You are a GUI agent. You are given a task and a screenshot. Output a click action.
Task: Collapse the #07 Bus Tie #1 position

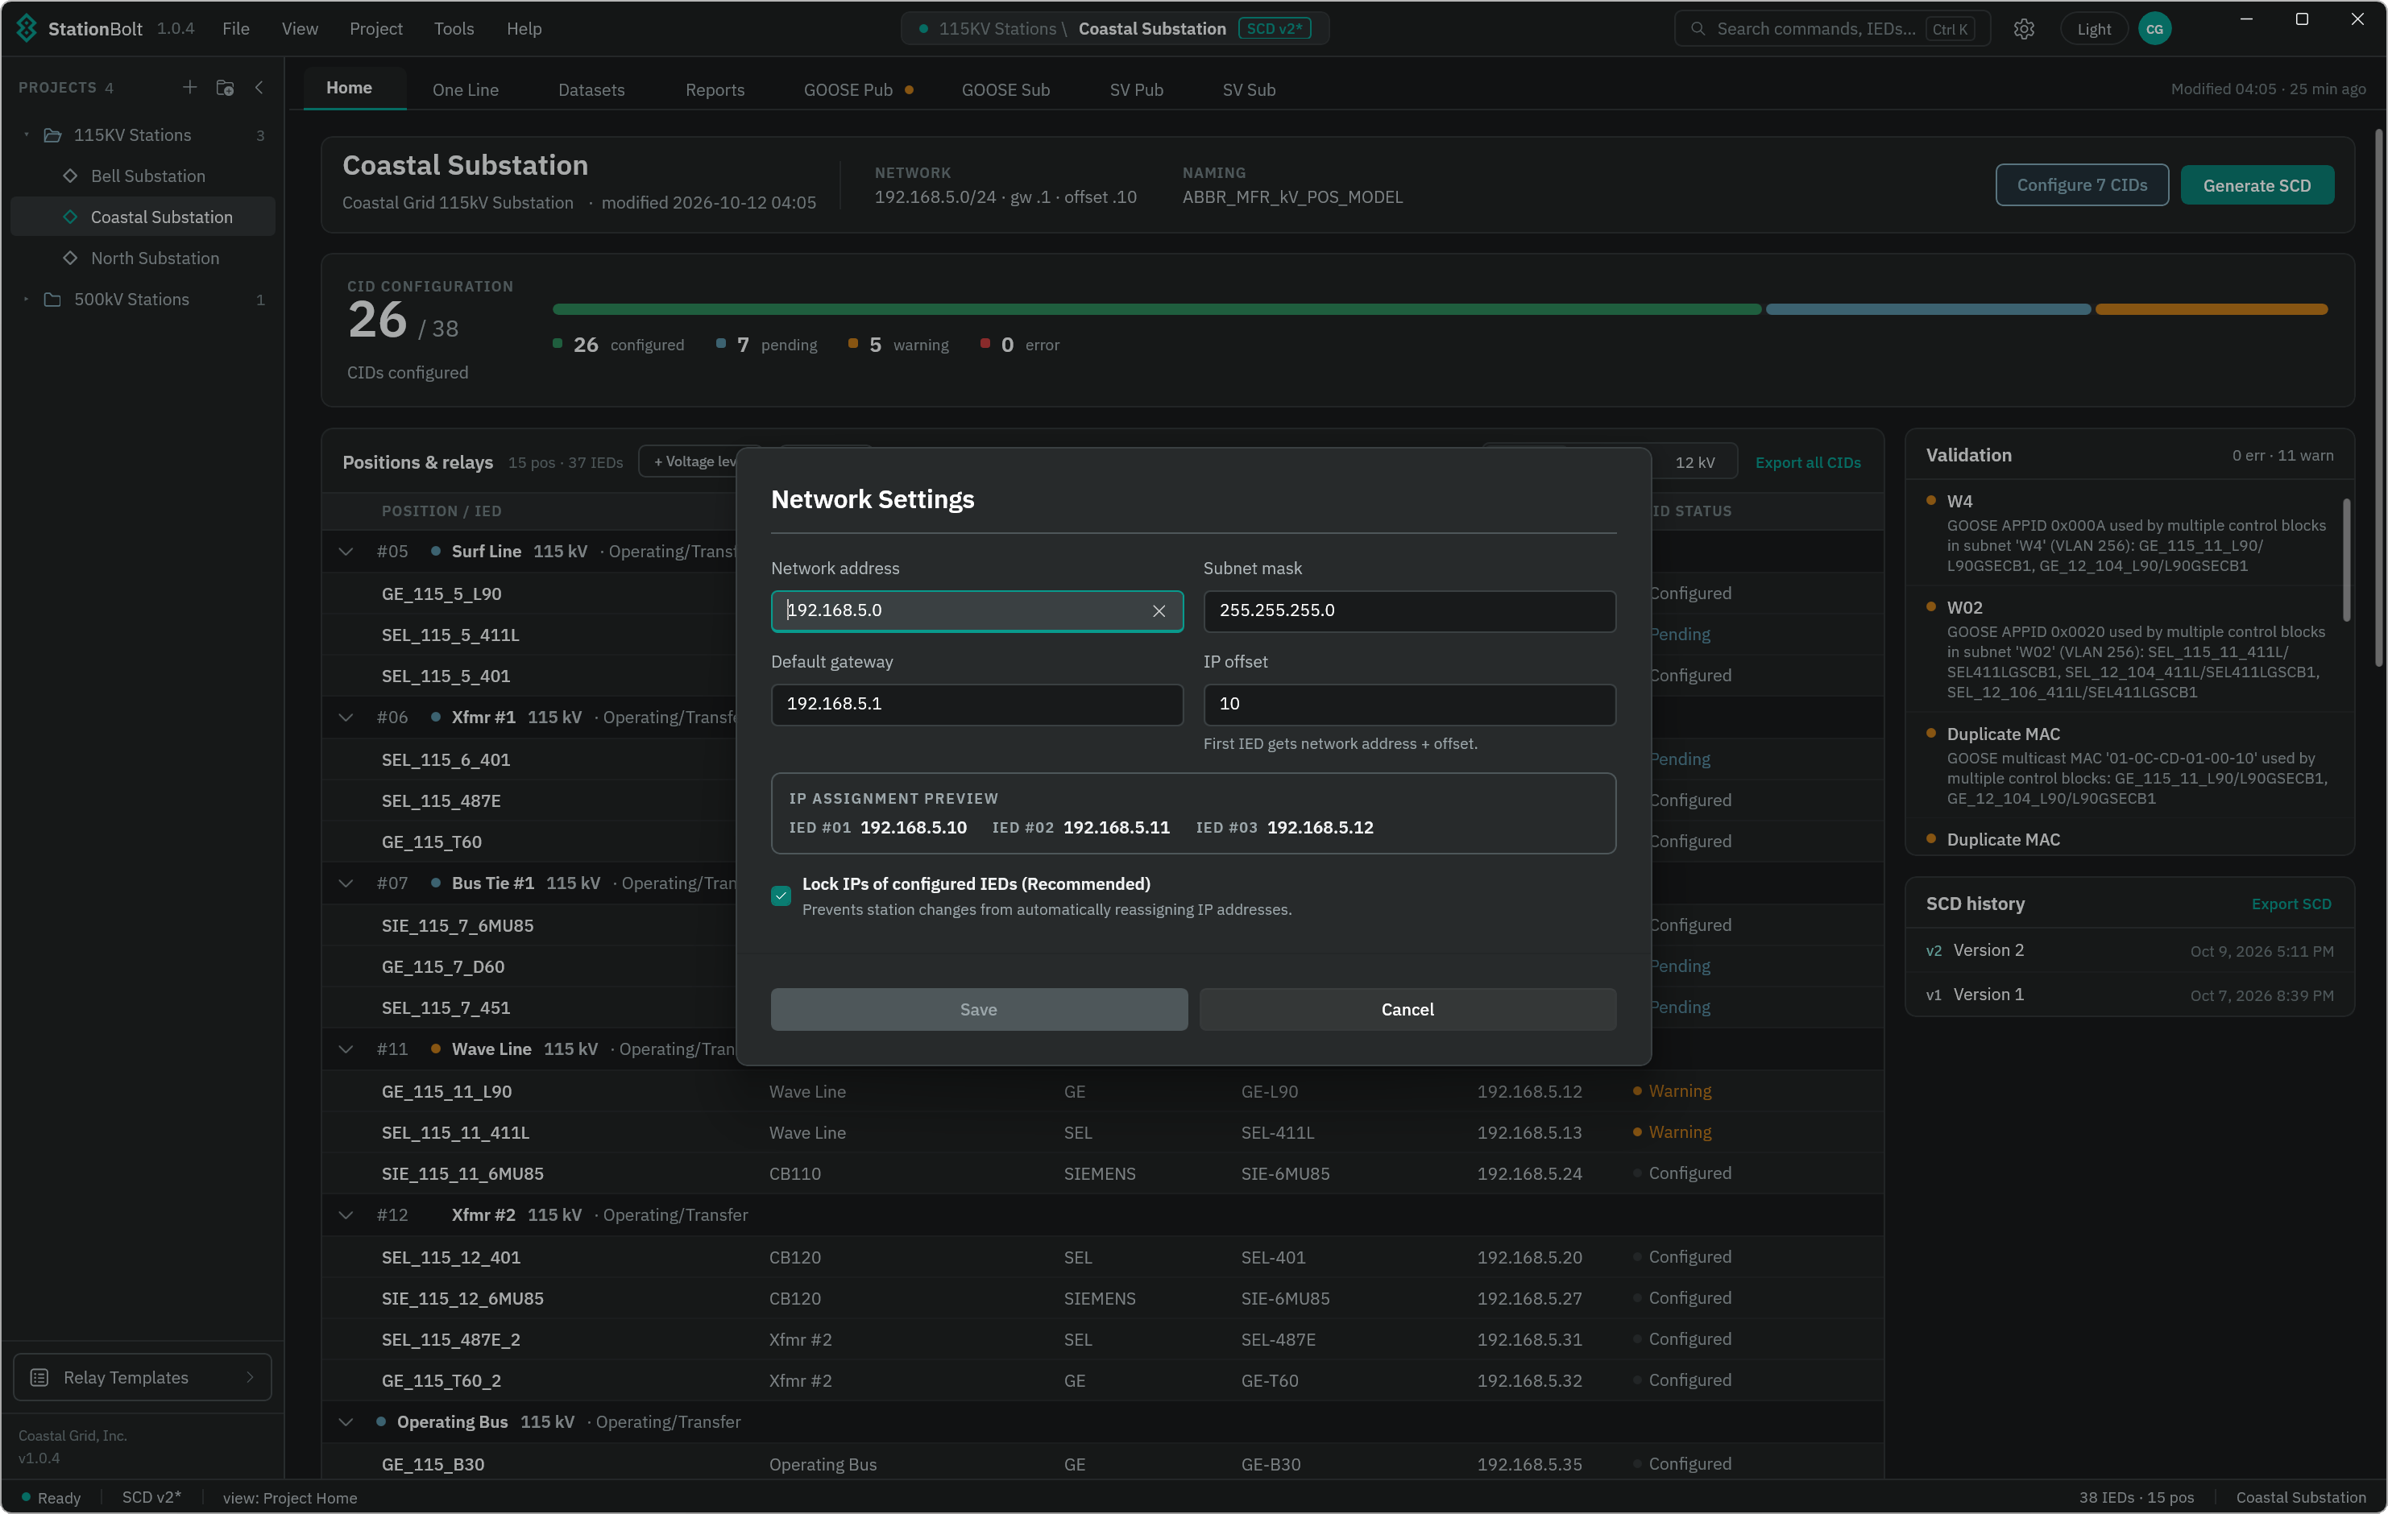(x=345, y=883)
